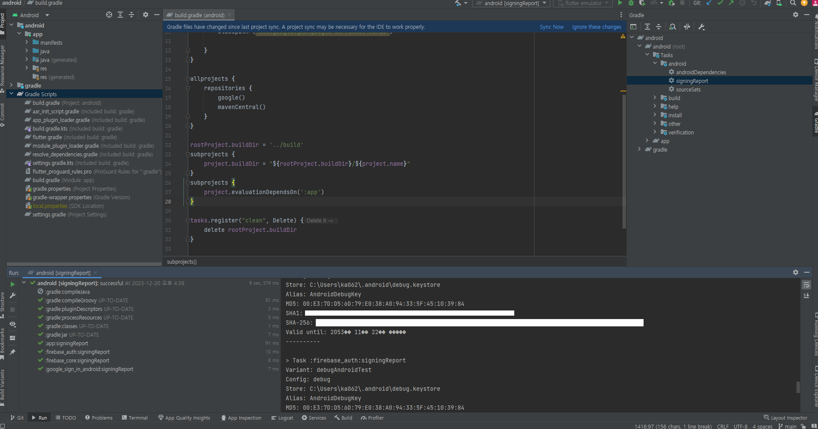Expand the manifests folder
Image resolution: width=818 pixels, height=429 pixels.
(27, 42)
